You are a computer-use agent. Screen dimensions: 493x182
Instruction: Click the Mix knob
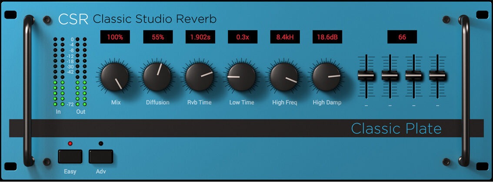pyautogui.click(x=115, y=77)
